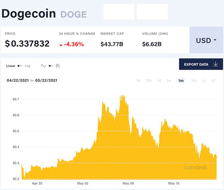Click the red down-triangle change indicator
224x190 pixels.
[60, 45]
